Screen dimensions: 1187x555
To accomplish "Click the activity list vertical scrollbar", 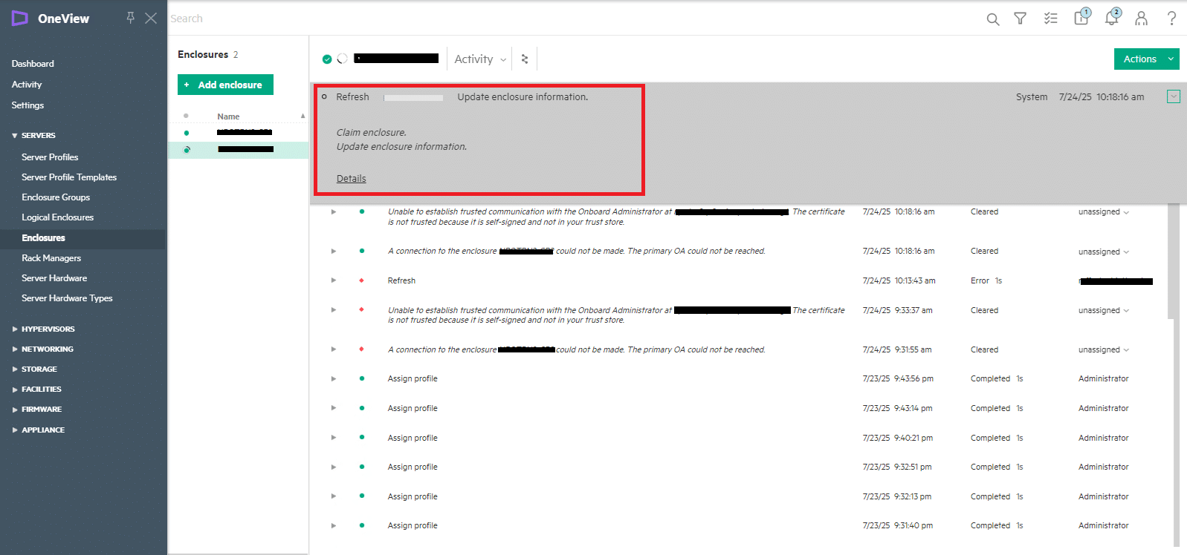I will [x=1171, y=260].
